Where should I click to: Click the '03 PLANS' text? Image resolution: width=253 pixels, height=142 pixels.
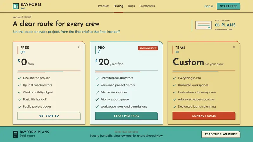tap(225, 25)
